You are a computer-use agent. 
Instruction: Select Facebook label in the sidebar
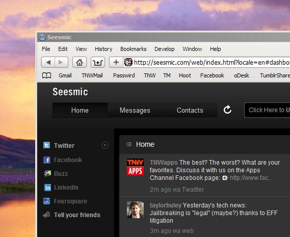pyautogui.click(x=68, y=160)
